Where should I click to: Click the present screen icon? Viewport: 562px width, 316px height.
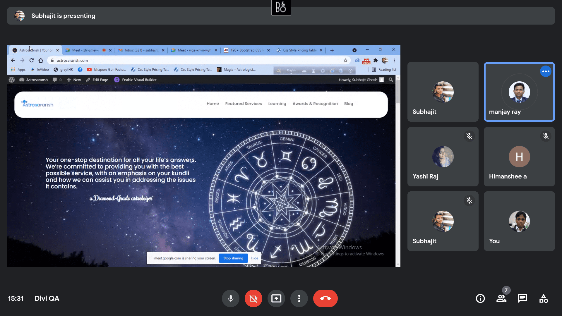276,298
